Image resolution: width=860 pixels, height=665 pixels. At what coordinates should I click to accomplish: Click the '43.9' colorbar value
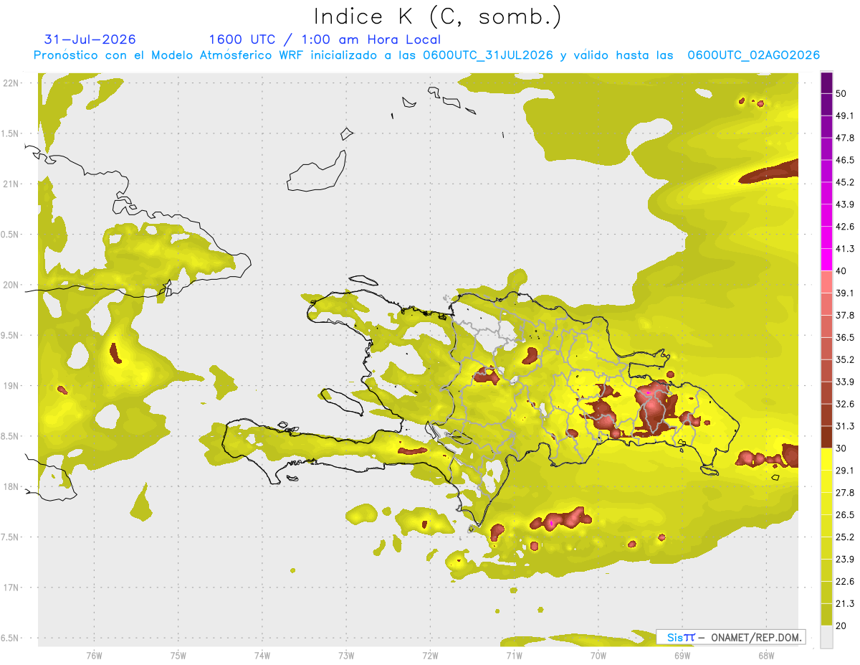pyautogui.click(x=845, y=204)
